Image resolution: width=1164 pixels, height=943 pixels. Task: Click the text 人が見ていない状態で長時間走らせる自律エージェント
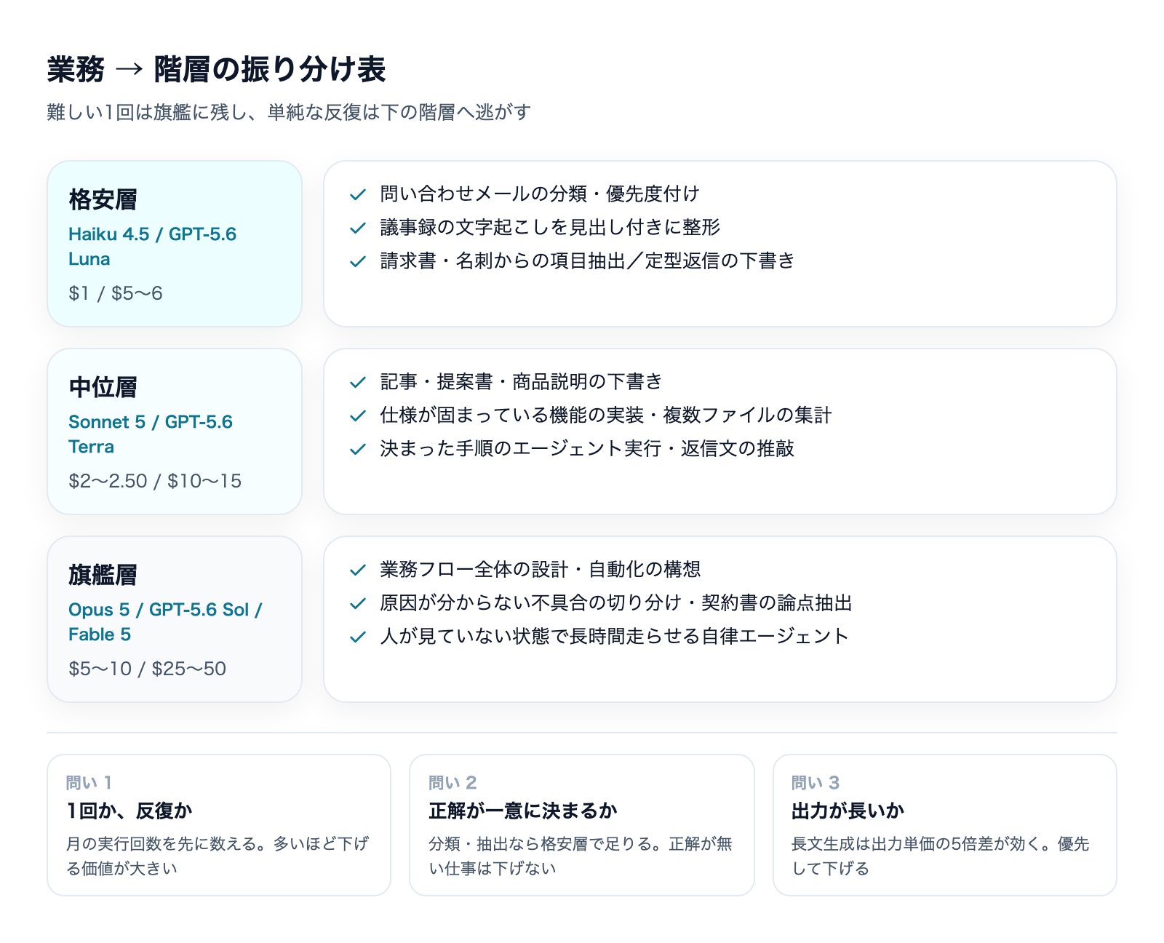tap(615, 637)
